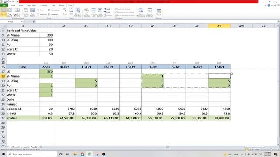The height and width of the screenshot is (157, 280).
Task: Select In PVU cell 42.8
Action: [219, 113]
